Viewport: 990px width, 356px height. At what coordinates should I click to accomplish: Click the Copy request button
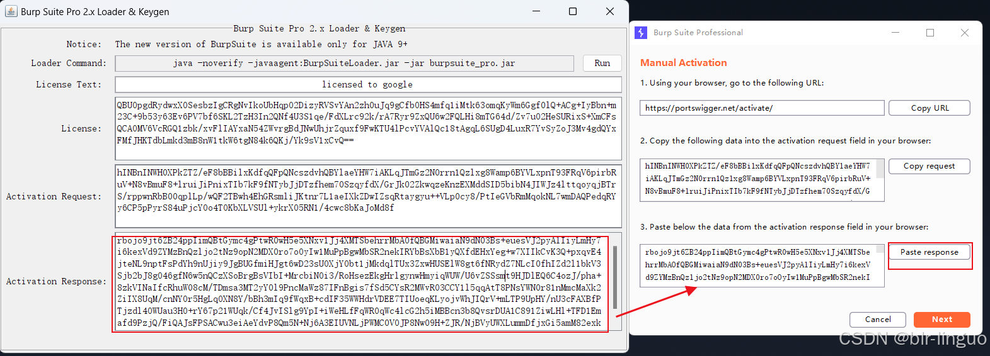coord(930,166)
